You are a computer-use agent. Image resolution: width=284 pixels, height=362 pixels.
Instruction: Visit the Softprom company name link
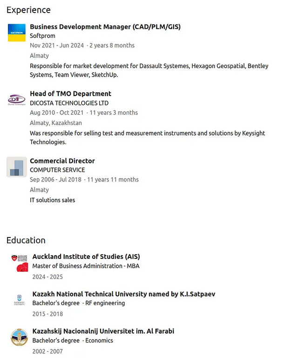(43, 36)
